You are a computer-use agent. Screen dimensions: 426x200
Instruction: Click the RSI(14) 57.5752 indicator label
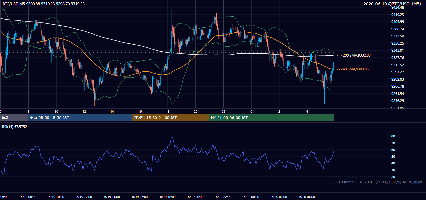point(15,127)
